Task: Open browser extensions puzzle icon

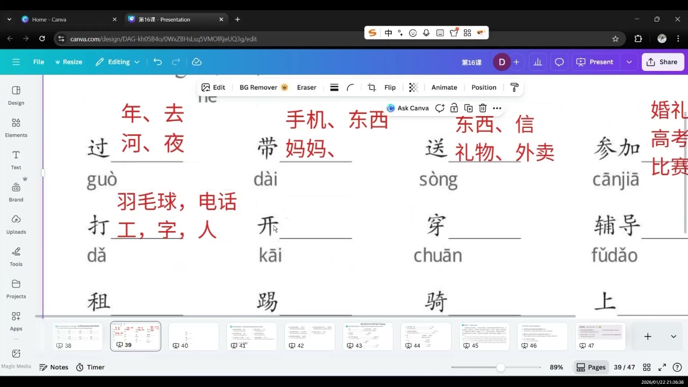Action: coord(638,39)
